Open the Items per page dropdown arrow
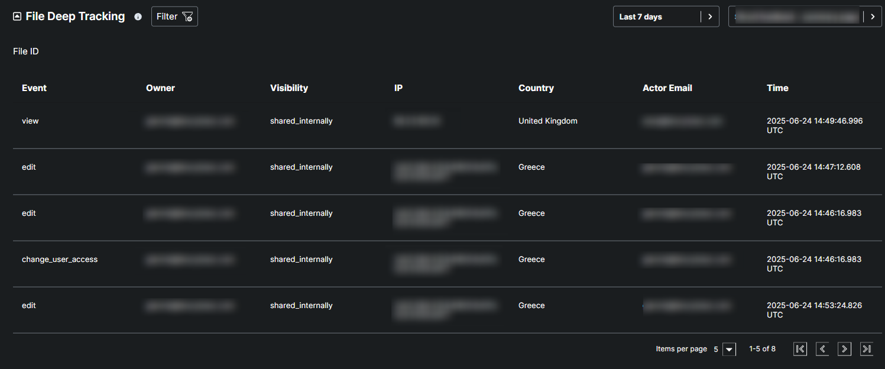This screenshot has height=369, width=885. click(730, 349)
